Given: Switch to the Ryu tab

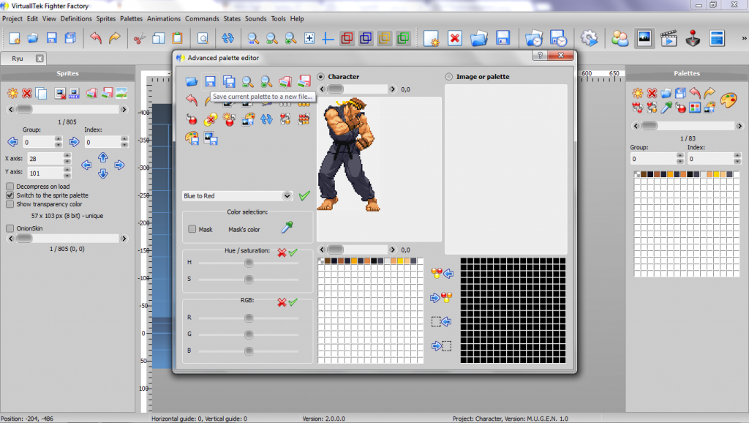Looking at the screenshot, I should tap(18, 59).
